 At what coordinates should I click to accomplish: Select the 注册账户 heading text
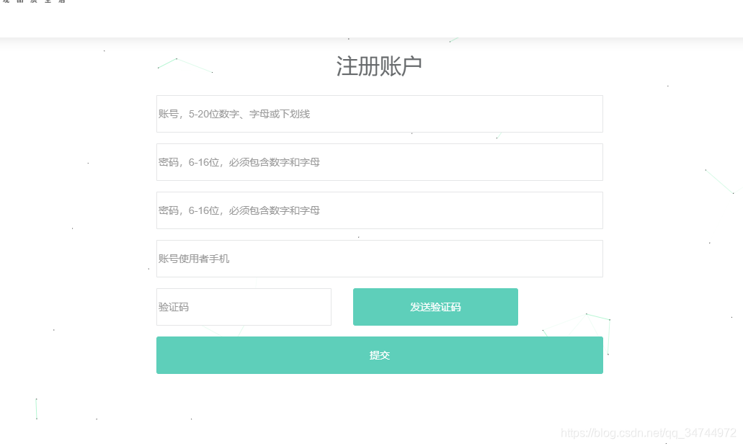point(379,66)
